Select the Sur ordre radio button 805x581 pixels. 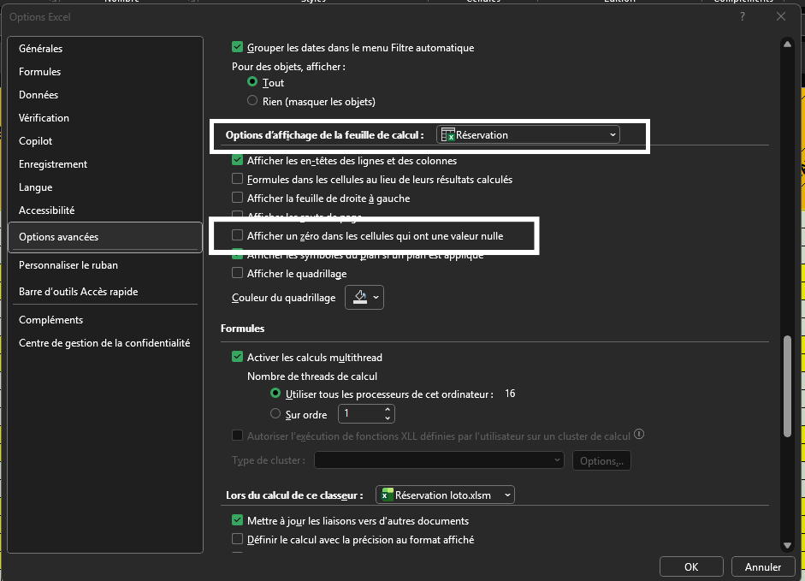(275, 414)
